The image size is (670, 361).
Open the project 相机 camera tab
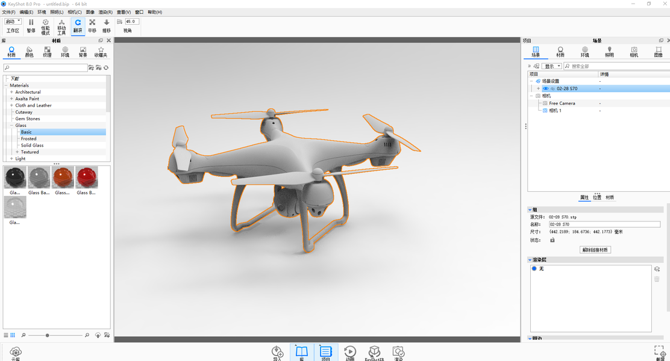634,52
